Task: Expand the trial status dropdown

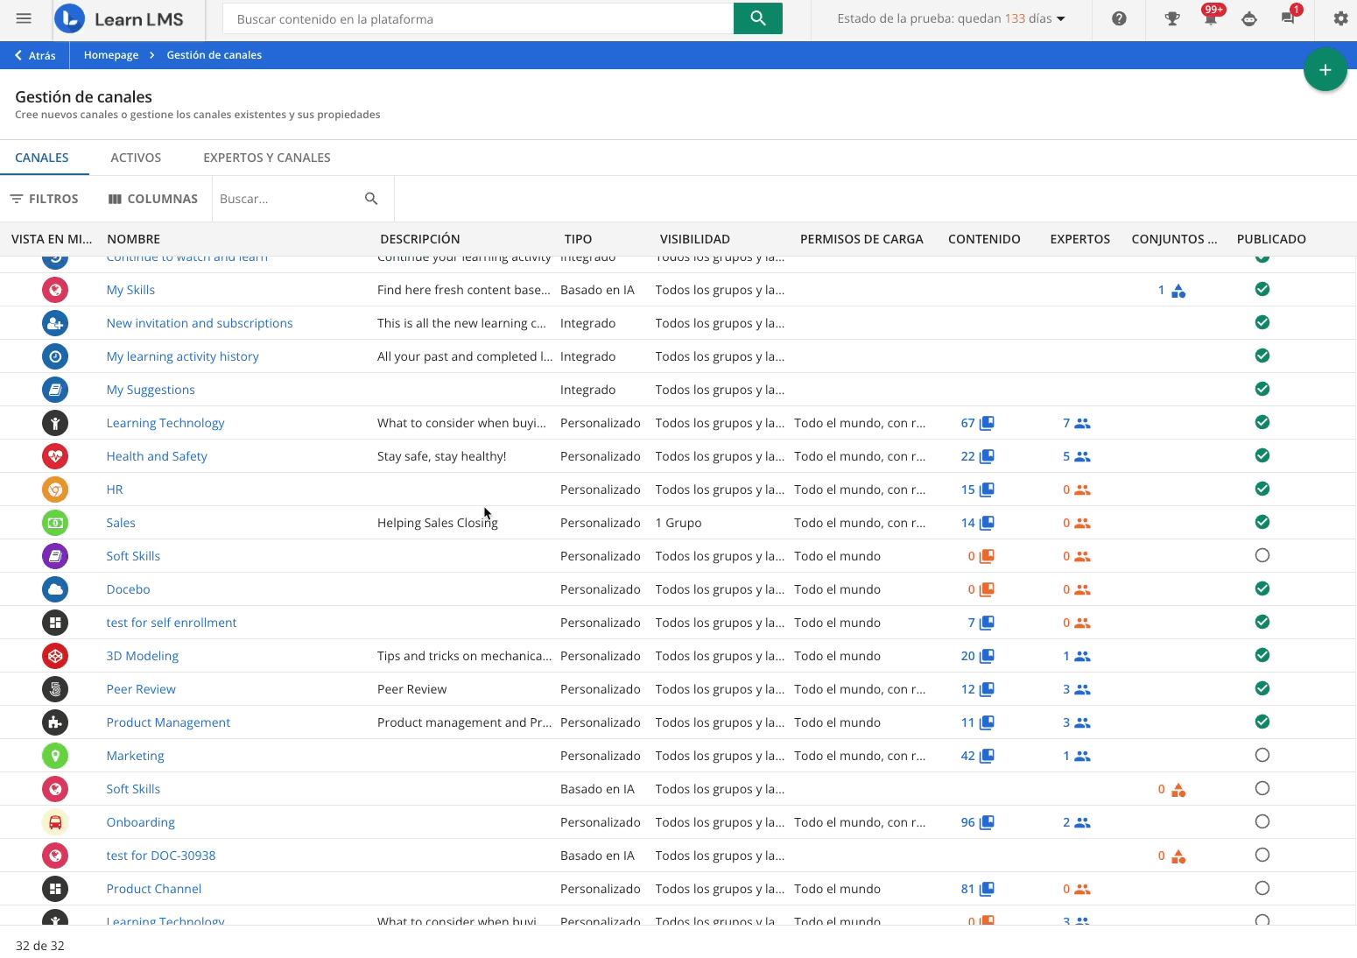Action: 951,18
